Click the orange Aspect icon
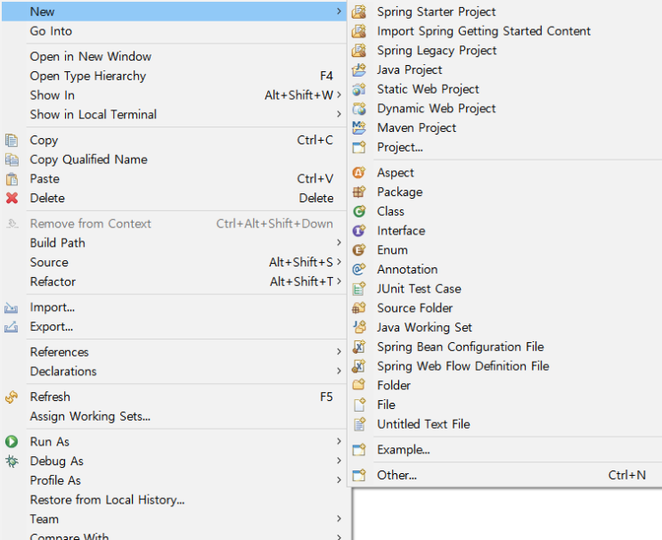The image size is (662, 540). pyautogui.click(x=359, y=173)
